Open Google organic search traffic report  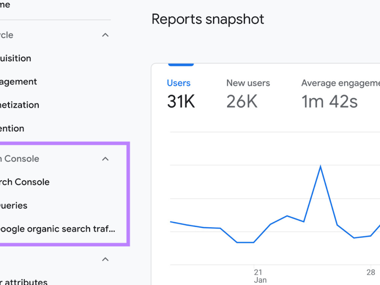(x=57, y=229)
